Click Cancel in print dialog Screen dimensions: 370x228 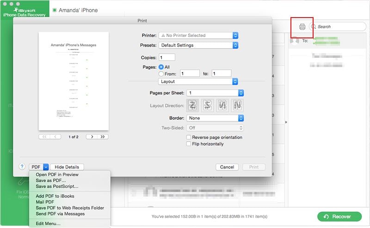[227, 167]
